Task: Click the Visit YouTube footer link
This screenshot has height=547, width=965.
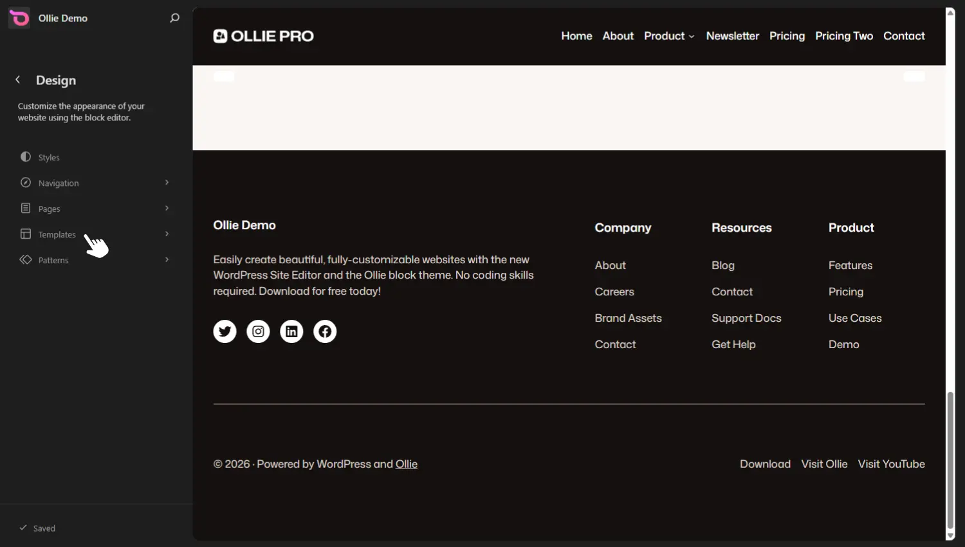Action: [x=891, y=464]
